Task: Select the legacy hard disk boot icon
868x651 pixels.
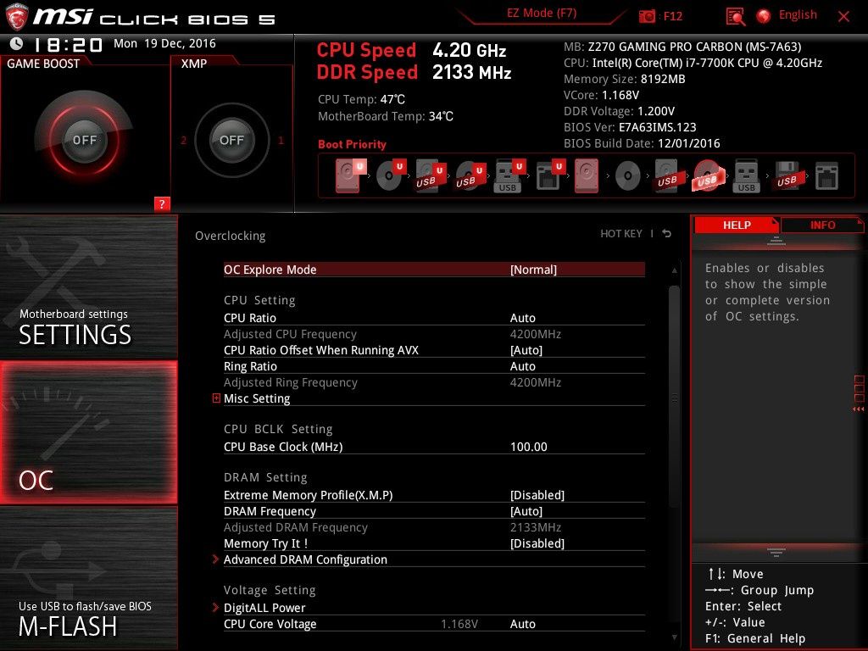Action: (x=587, y=175)
